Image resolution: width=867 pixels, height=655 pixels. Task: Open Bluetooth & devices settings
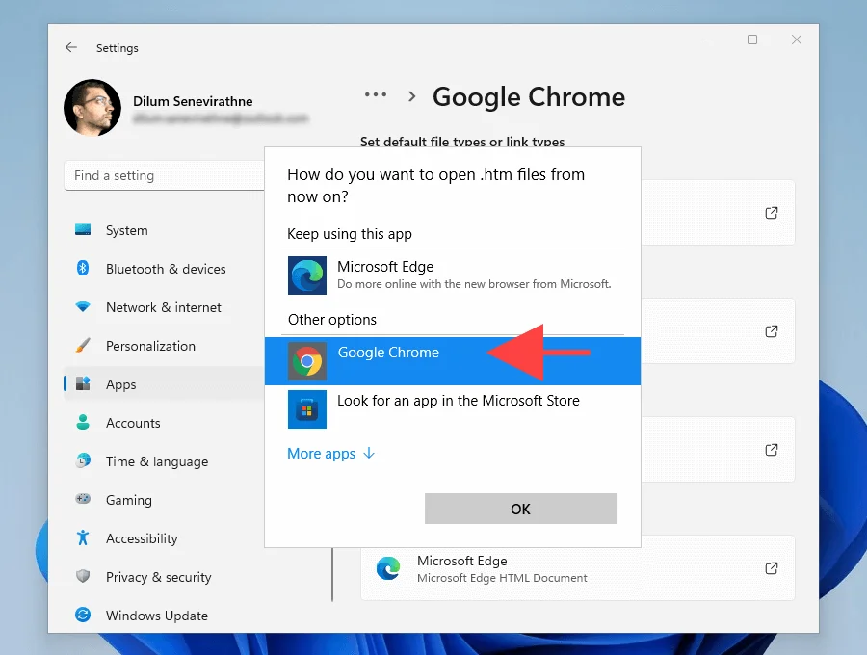165,269
